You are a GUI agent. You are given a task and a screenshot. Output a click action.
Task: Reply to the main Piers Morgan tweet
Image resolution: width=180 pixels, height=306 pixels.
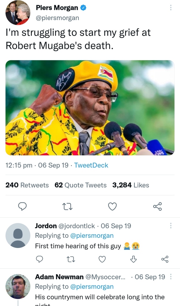click(23, 206)
